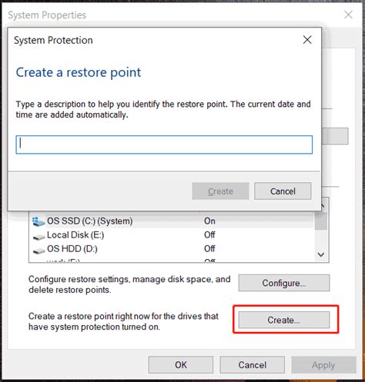Click the OS HDD (D:) drive icon
The height and width of the screenshot is (382, 365).
[x=39, y=251]
